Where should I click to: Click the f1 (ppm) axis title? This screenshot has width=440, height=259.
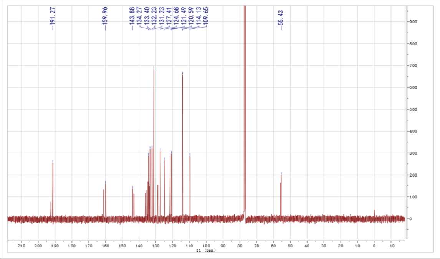206,250
